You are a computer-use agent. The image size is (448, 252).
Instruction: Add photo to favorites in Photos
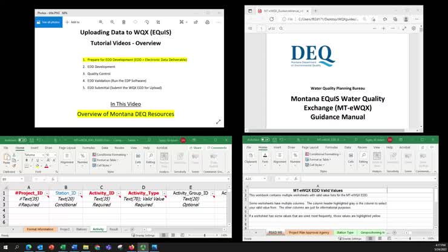click(135, 22)
